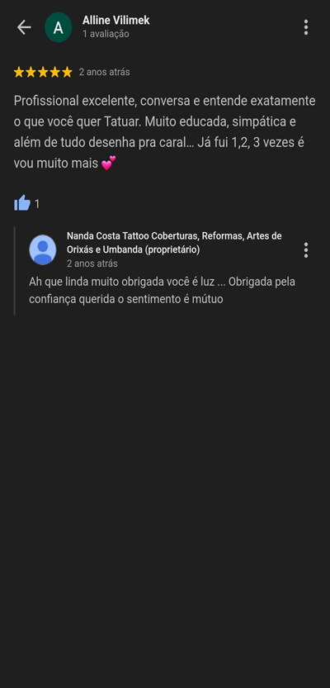Image resolution: width=330 pixels, height=688 pixels.
Task: Open the reviewer name Alline Vilimek
Action: (115, 20)
